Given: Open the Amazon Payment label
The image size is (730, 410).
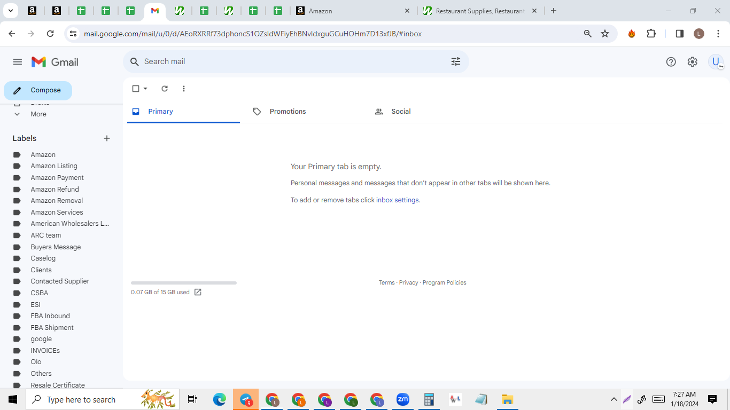Looking at the screenshot, I should 57,178.
